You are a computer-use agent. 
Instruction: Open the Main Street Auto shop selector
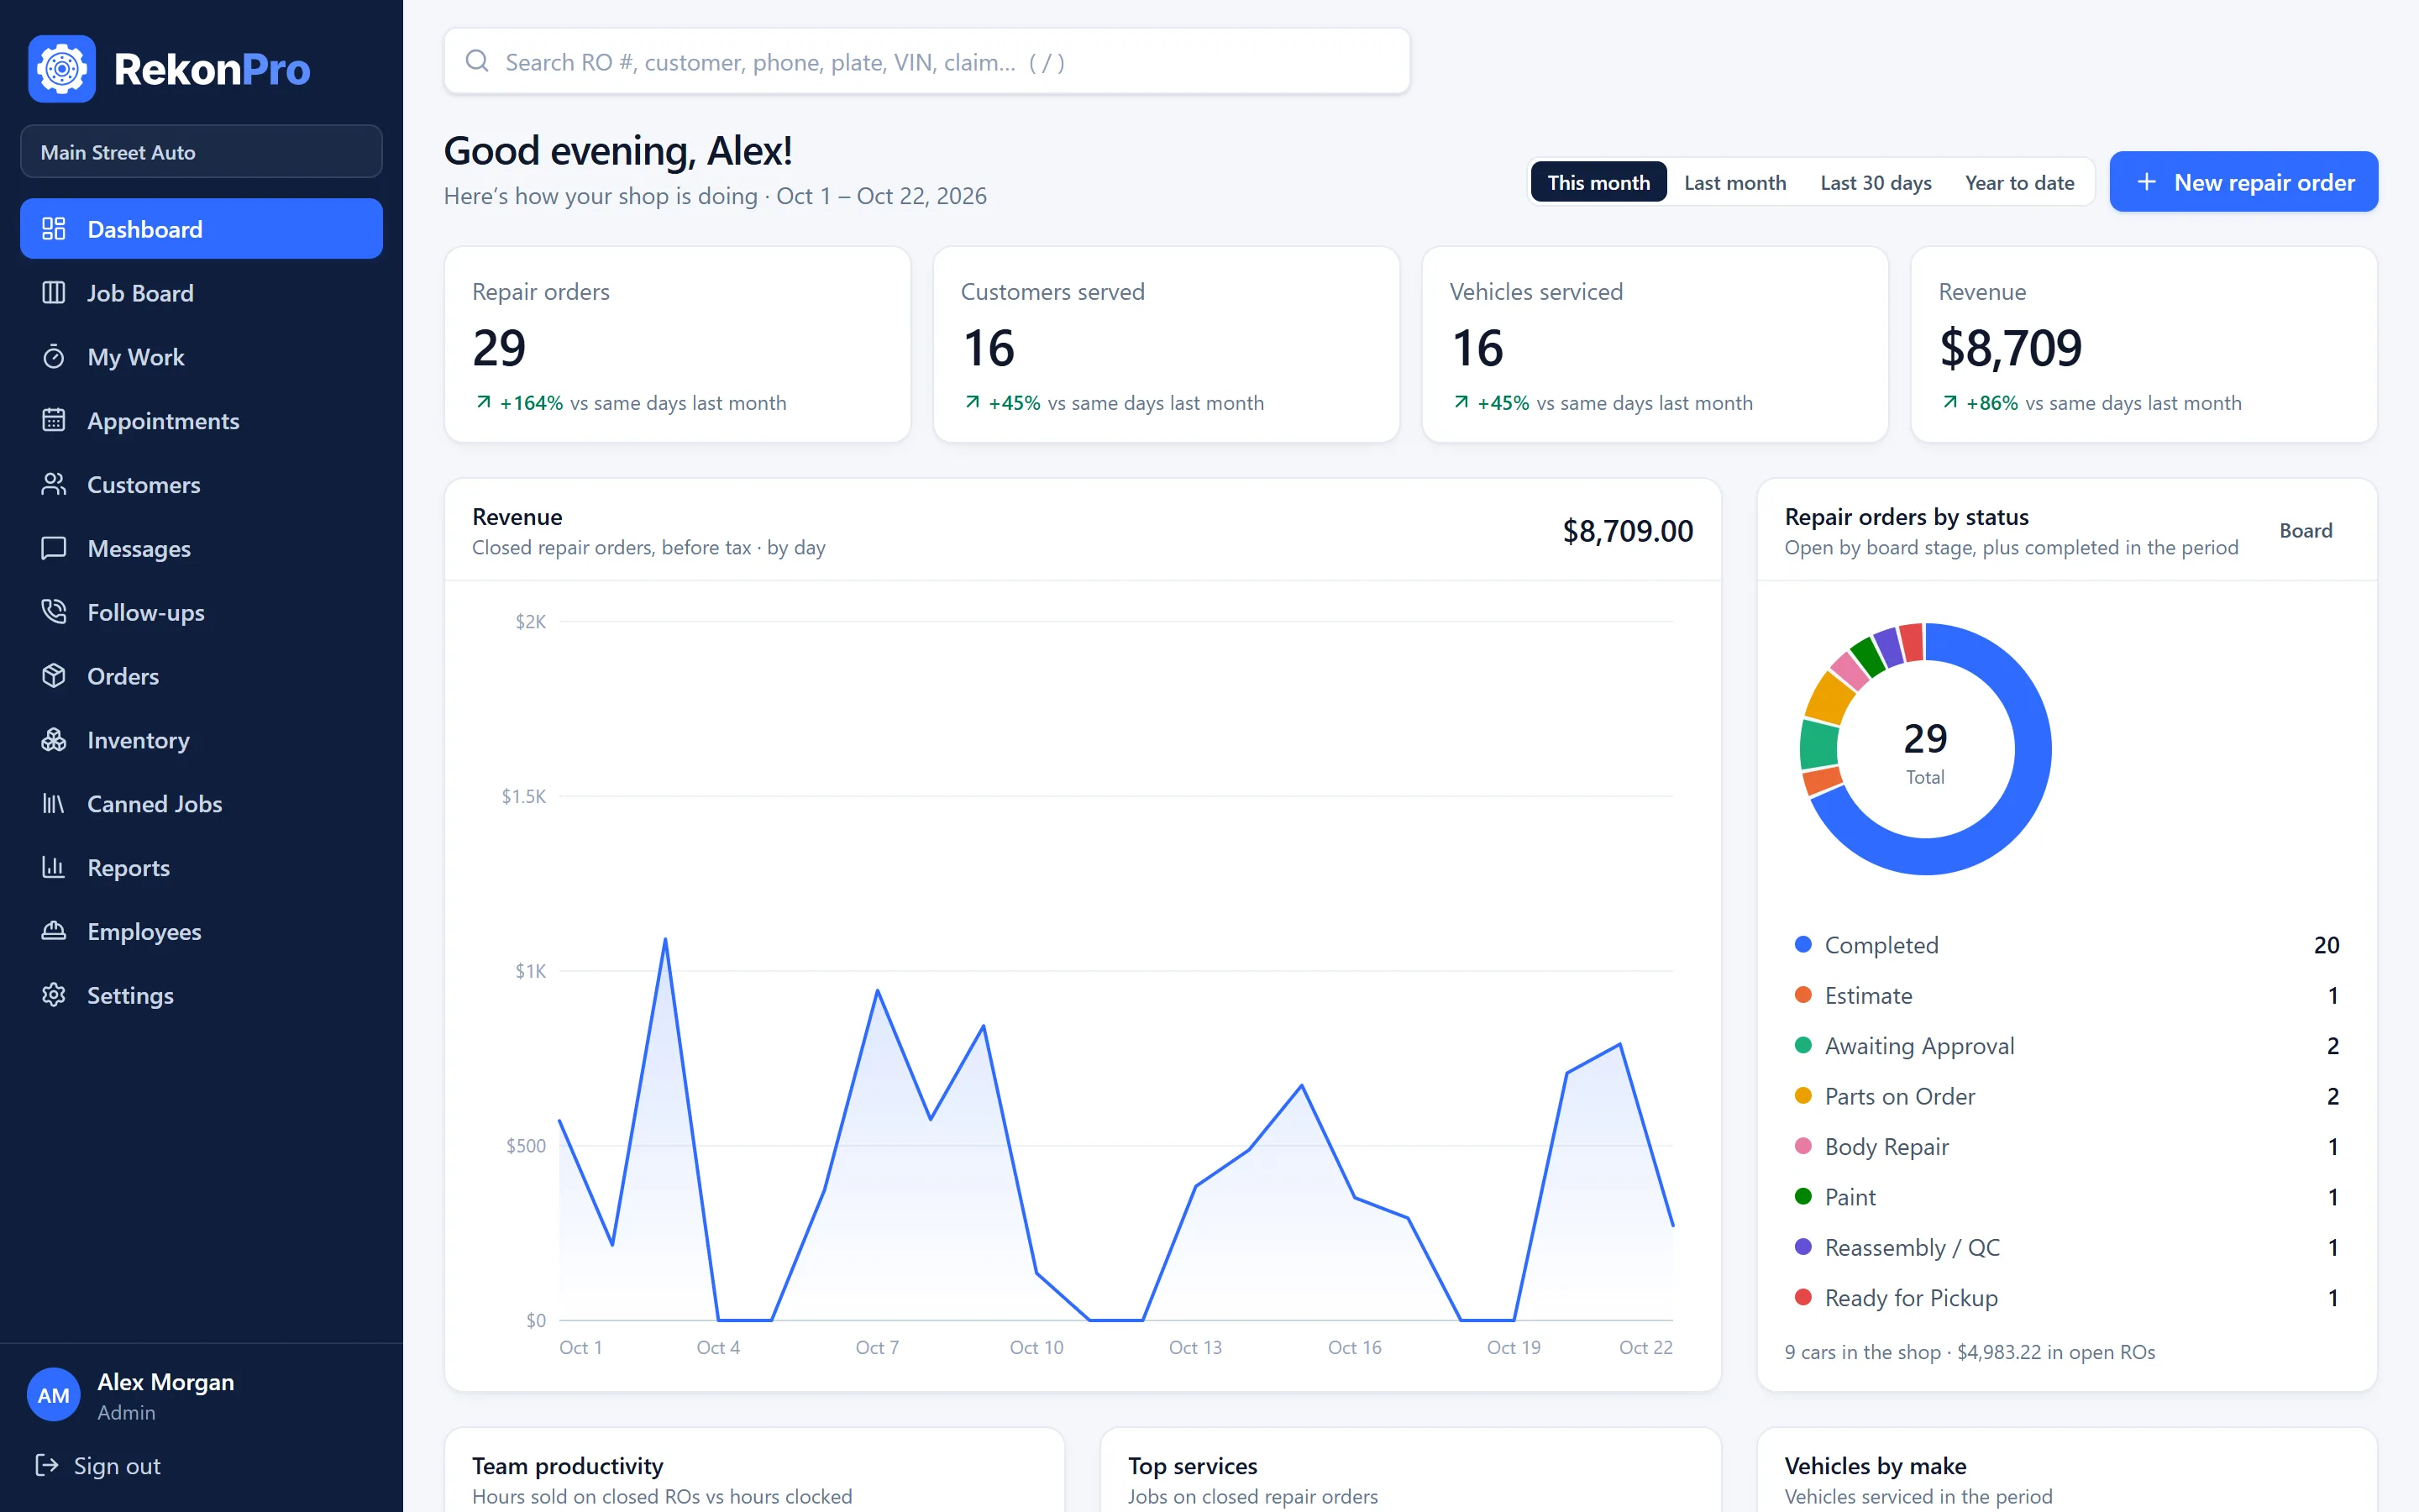[201, 152]
